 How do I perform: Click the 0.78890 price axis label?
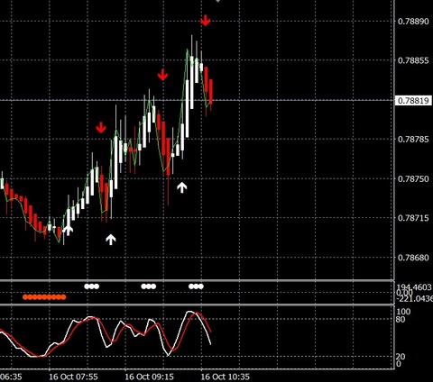[x=413, y=22]
